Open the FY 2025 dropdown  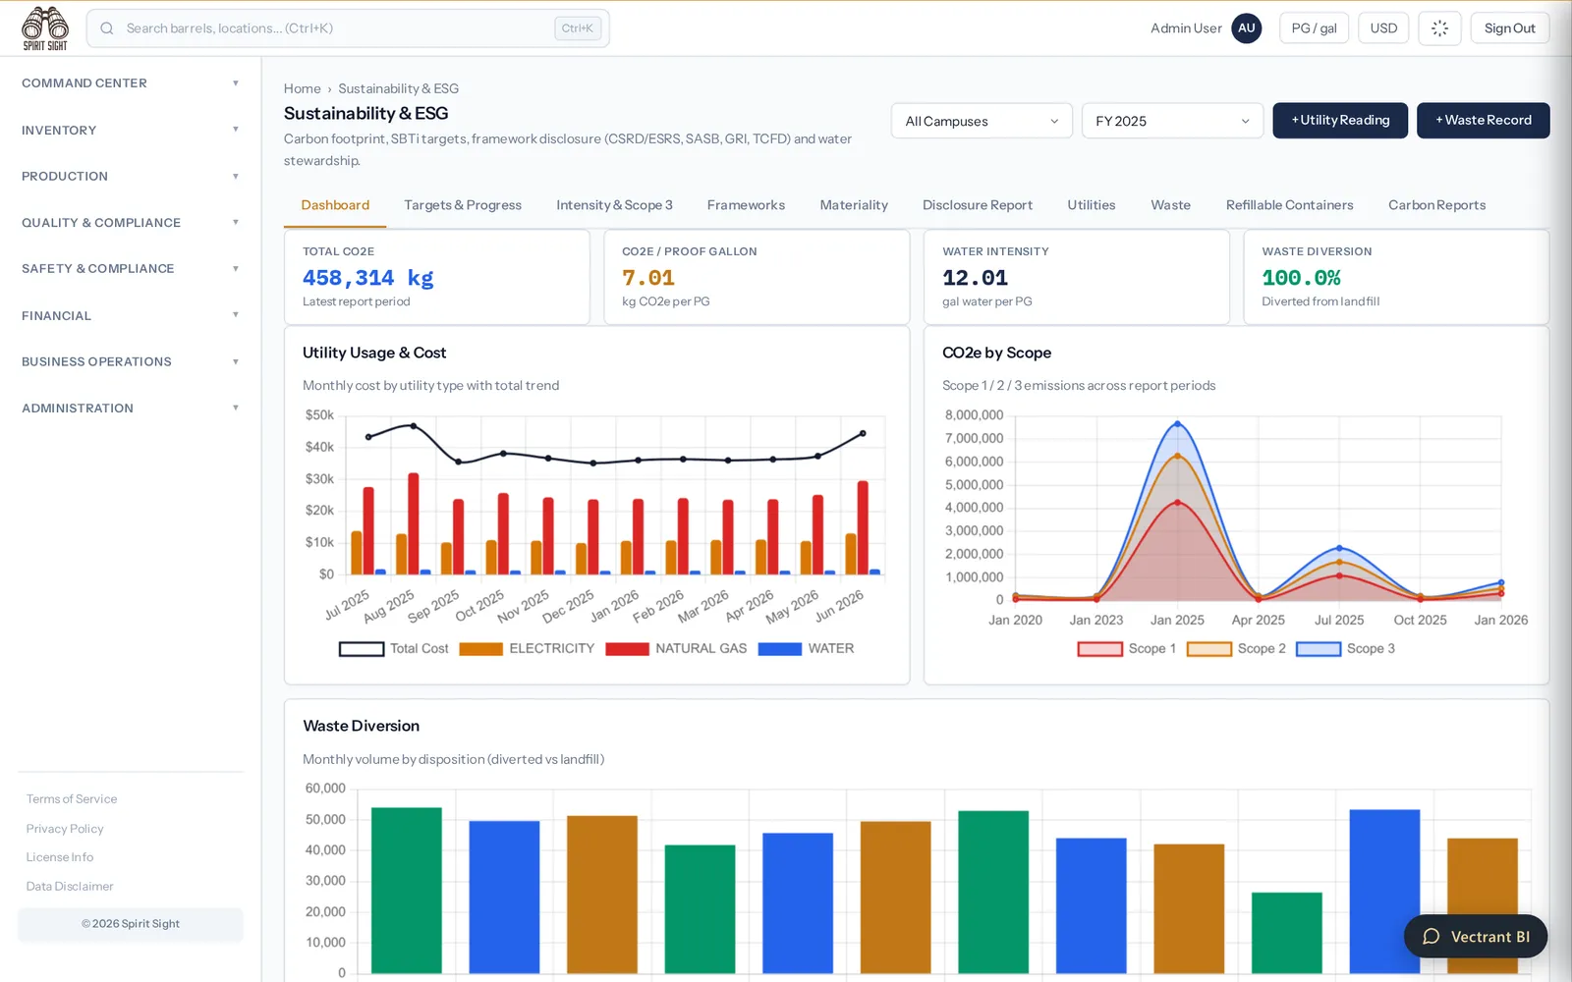pyautogui.click(x=1172, y=121)
